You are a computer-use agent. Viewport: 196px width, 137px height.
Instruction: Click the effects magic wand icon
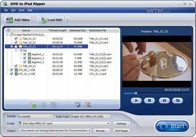[x=88, y=105]
